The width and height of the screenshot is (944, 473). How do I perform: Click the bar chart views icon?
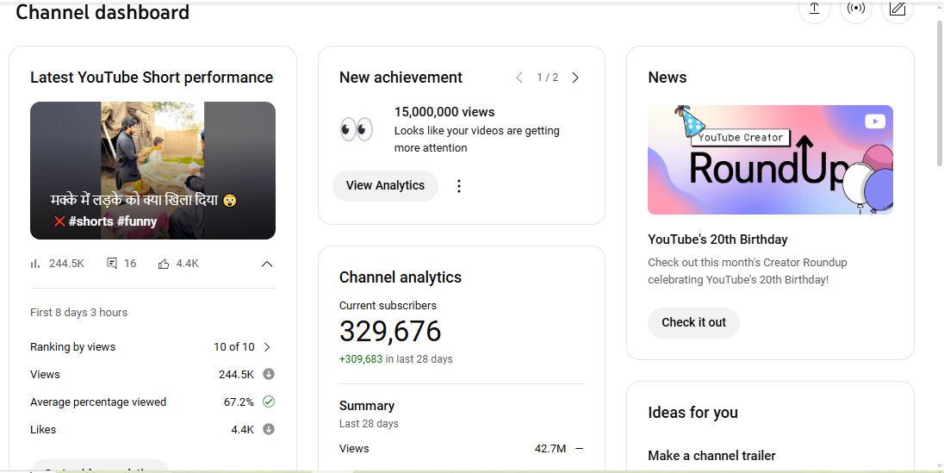35,264
